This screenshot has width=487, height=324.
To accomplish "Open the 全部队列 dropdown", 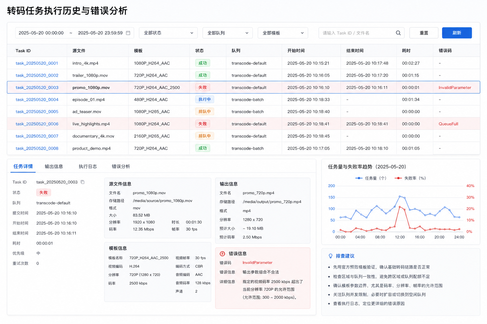I will coord(227,33).
